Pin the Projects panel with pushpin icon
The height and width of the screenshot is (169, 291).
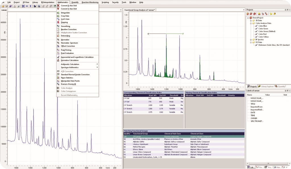(288, 10)
